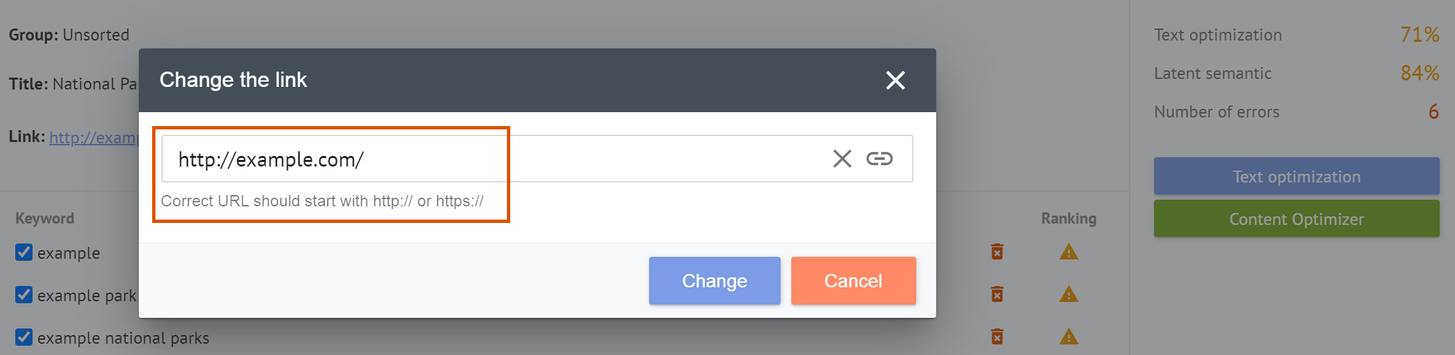
Task: Open the http://exam... page link
Action: coord(93,137)
